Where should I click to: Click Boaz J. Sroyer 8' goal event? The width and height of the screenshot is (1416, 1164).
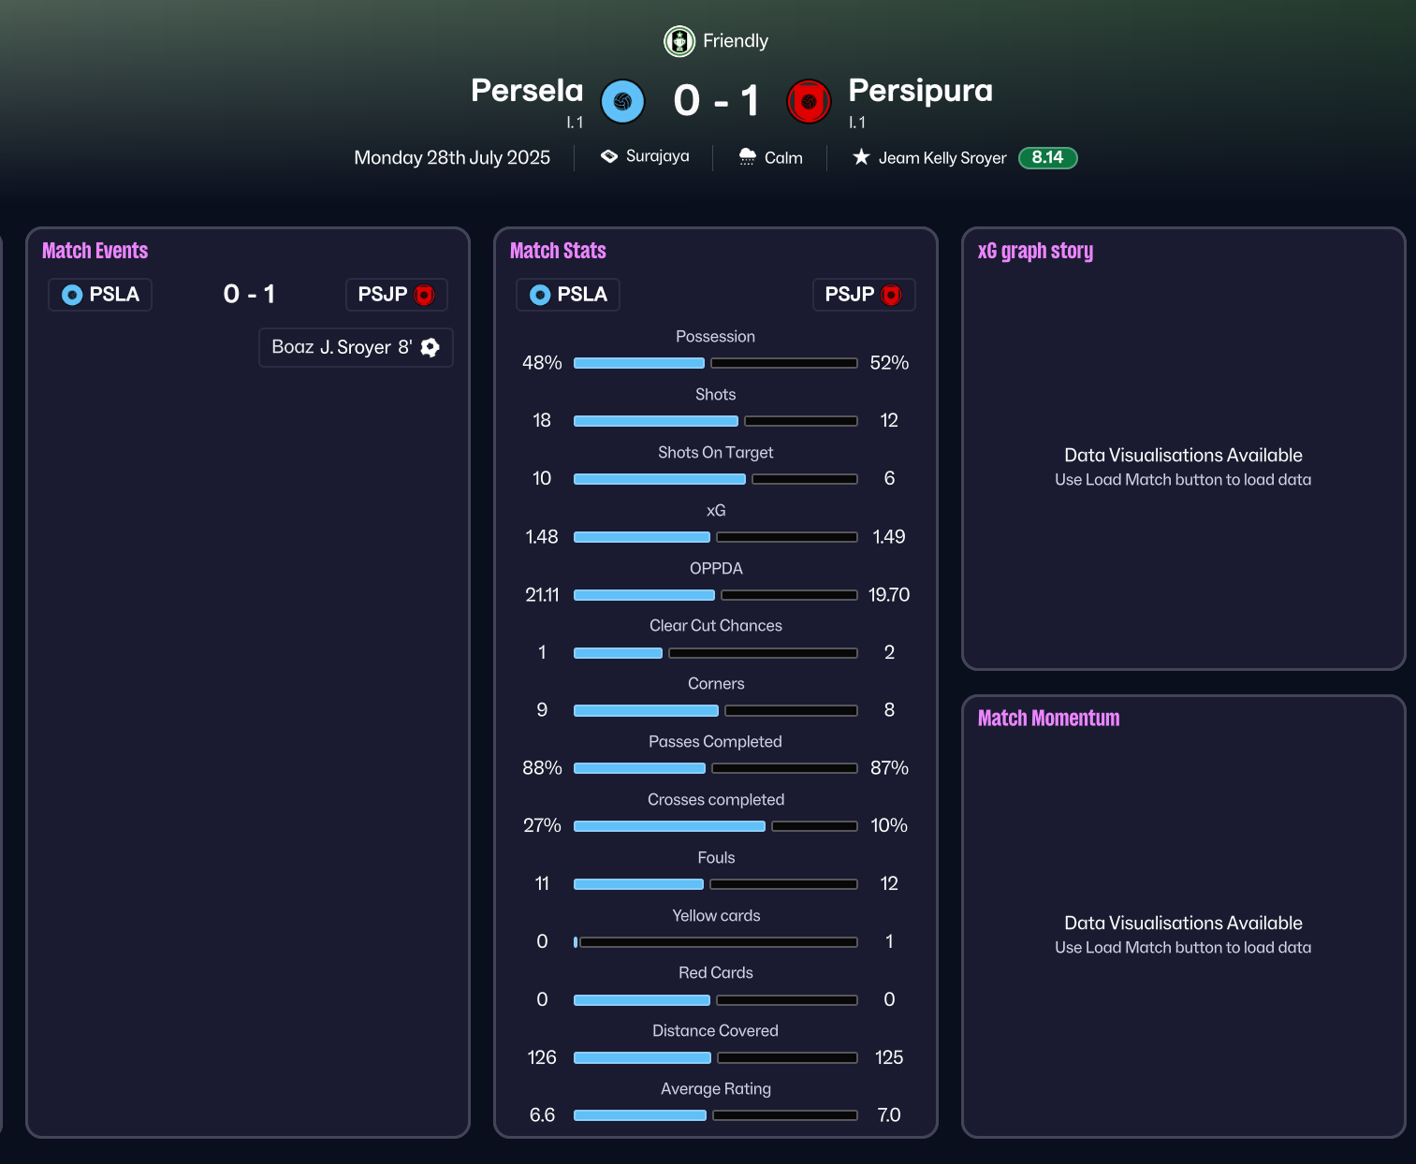[342, 347]
